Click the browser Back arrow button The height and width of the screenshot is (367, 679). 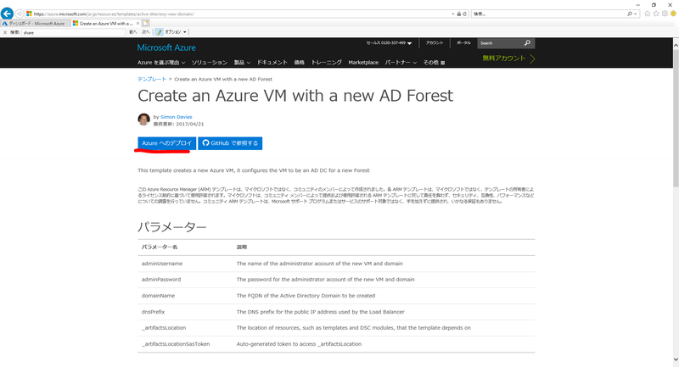point(7,14)
